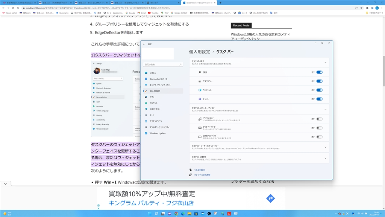The width and height of the screenshot is (385, 217).
Task: Collapse the タスク バー項目 section
Action: (325, 63)
